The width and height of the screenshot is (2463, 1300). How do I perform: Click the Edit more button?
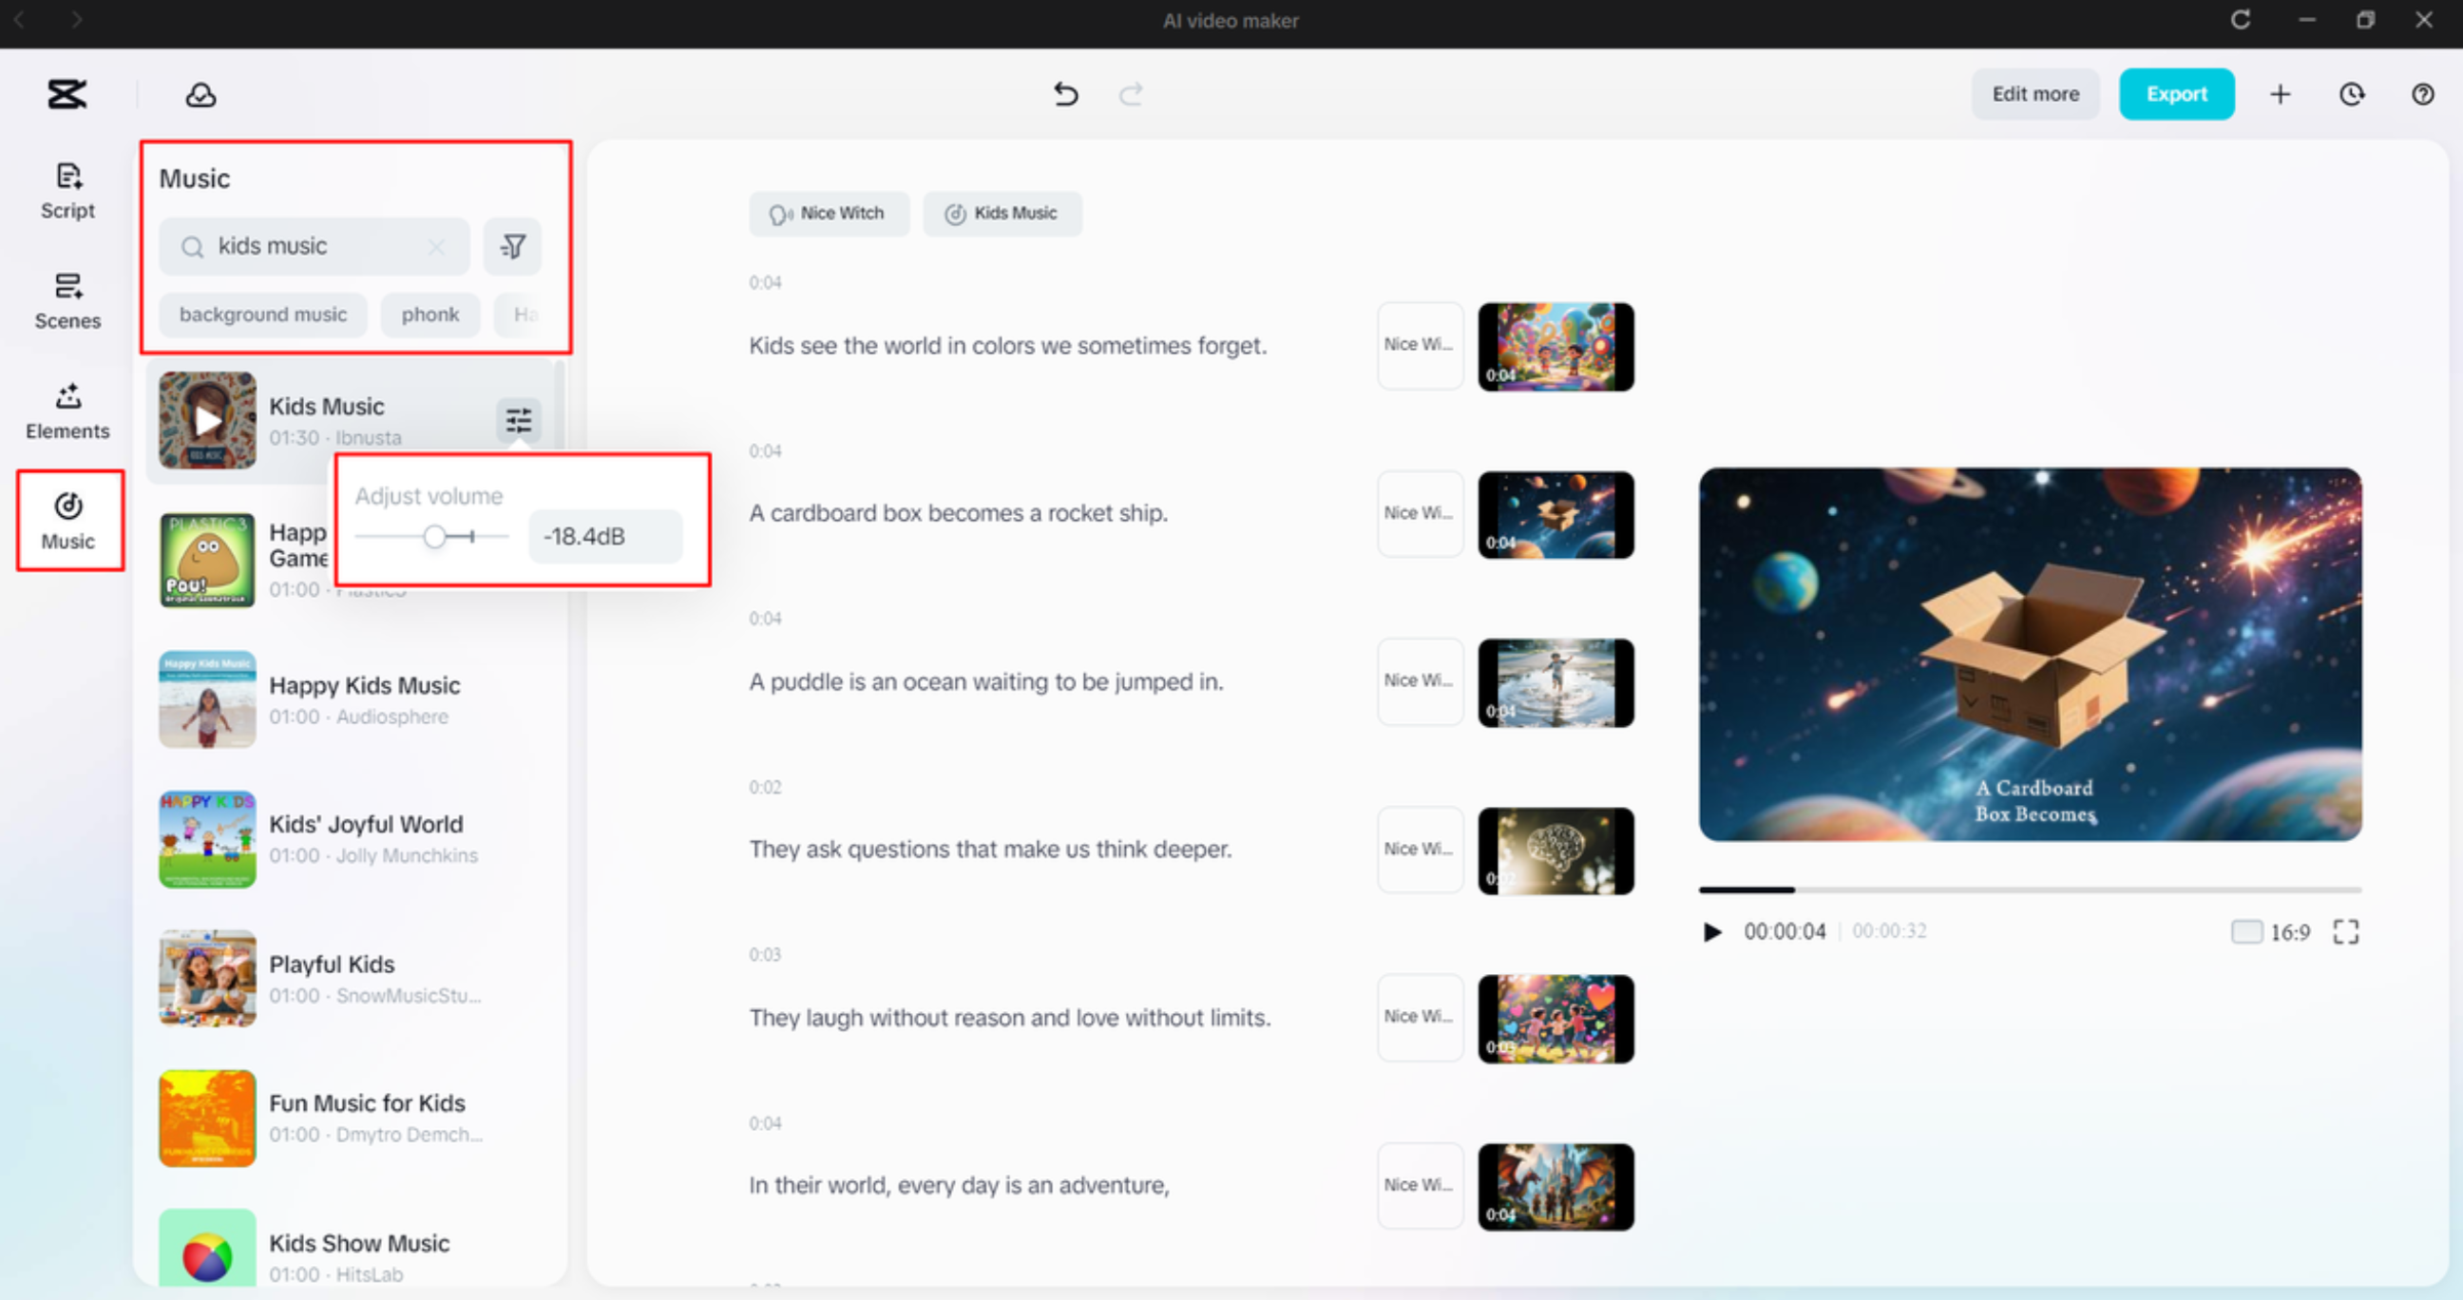tap(2034, 94)
